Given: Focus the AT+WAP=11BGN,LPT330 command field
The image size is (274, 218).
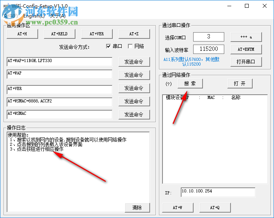Looking at the screenshot, I should coord(59,62).
